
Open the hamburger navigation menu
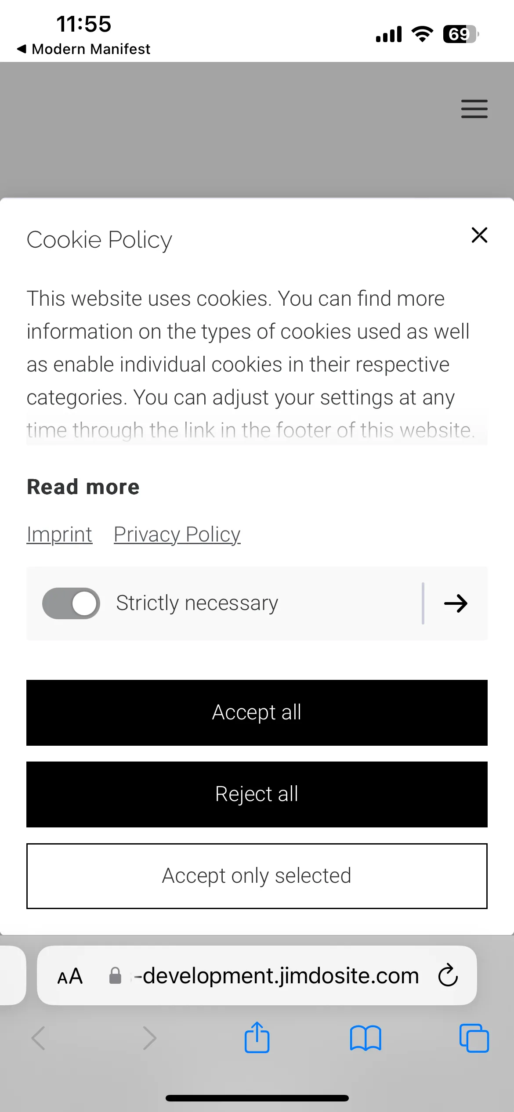coord(474,109)
